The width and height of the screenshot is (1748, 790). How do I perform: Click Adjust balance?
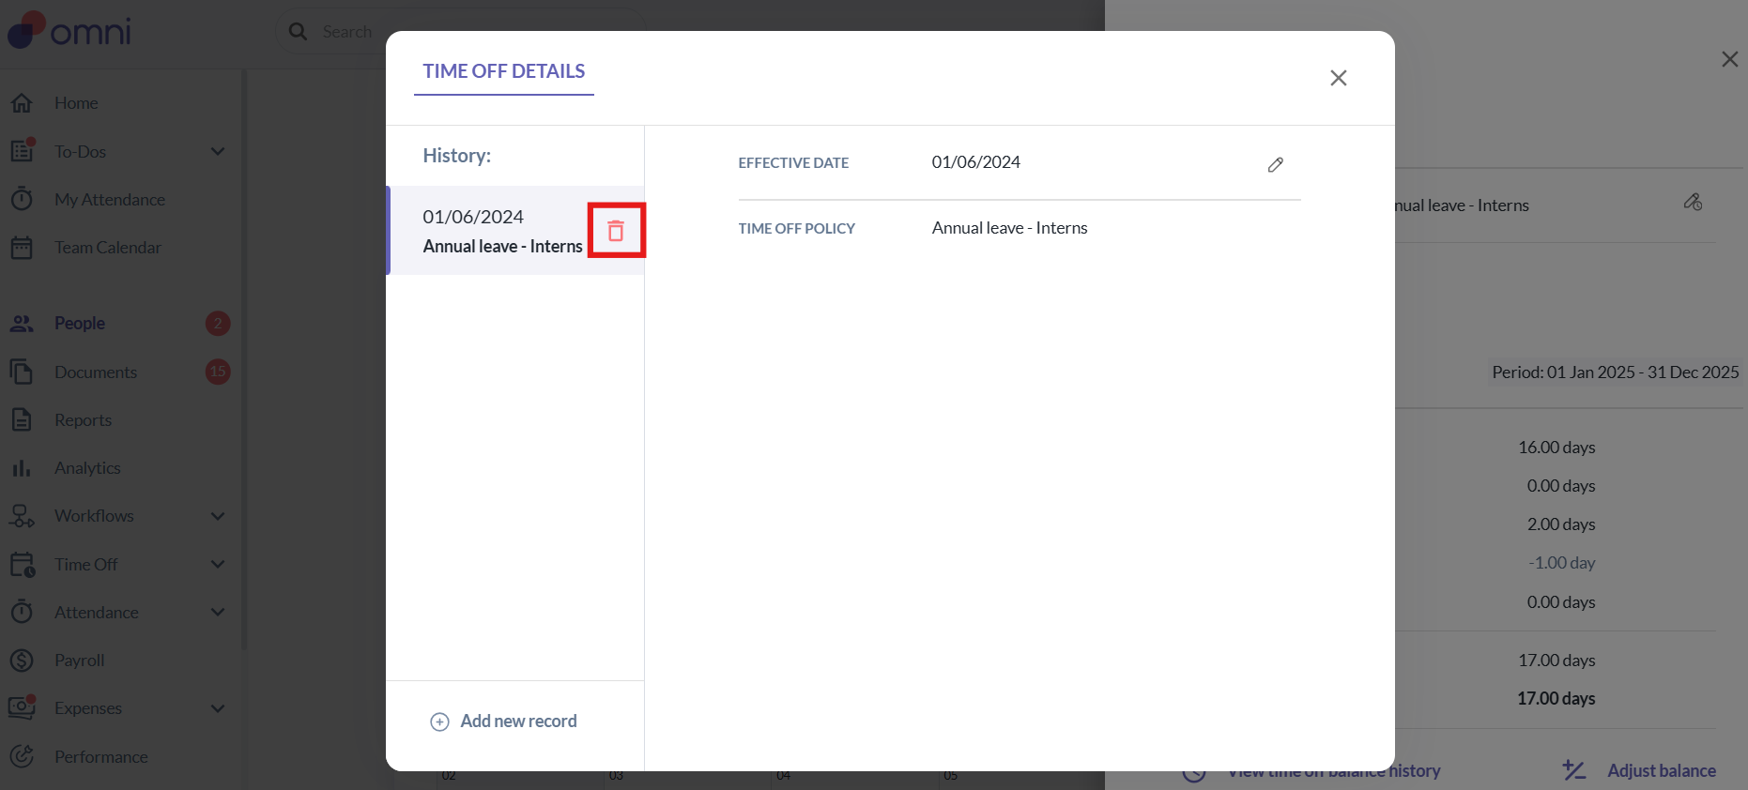(1662, 771)
